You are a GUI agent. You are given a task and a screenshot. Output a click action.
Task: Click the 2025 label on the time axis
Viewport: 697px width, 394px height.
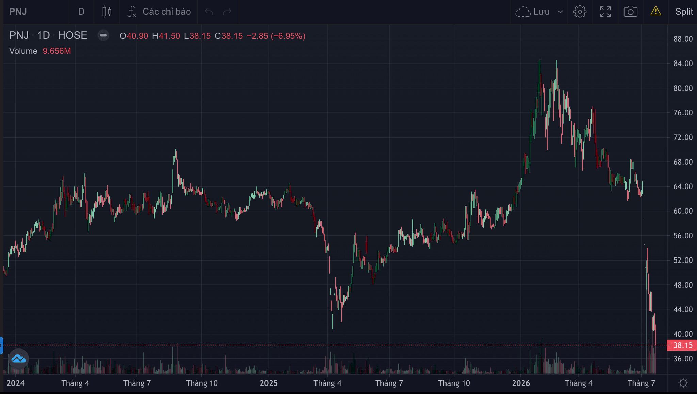269,383
